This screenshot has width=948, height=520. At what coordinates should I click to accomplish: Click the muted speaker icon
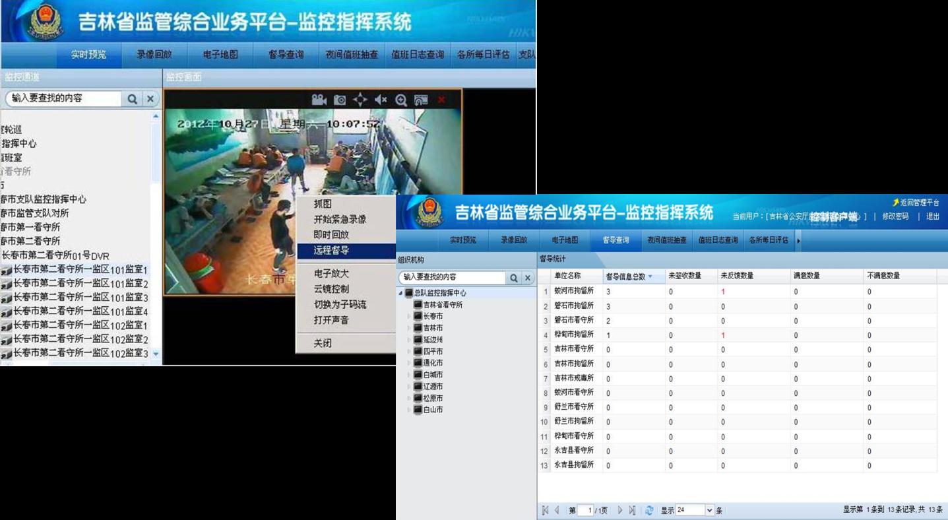381,100
